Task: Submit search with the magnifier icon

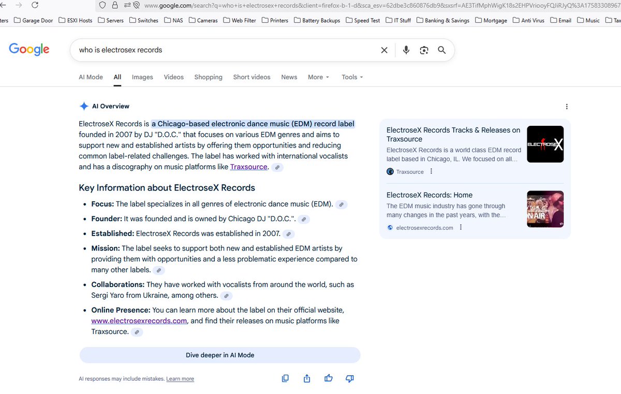Action: (442, 50)
